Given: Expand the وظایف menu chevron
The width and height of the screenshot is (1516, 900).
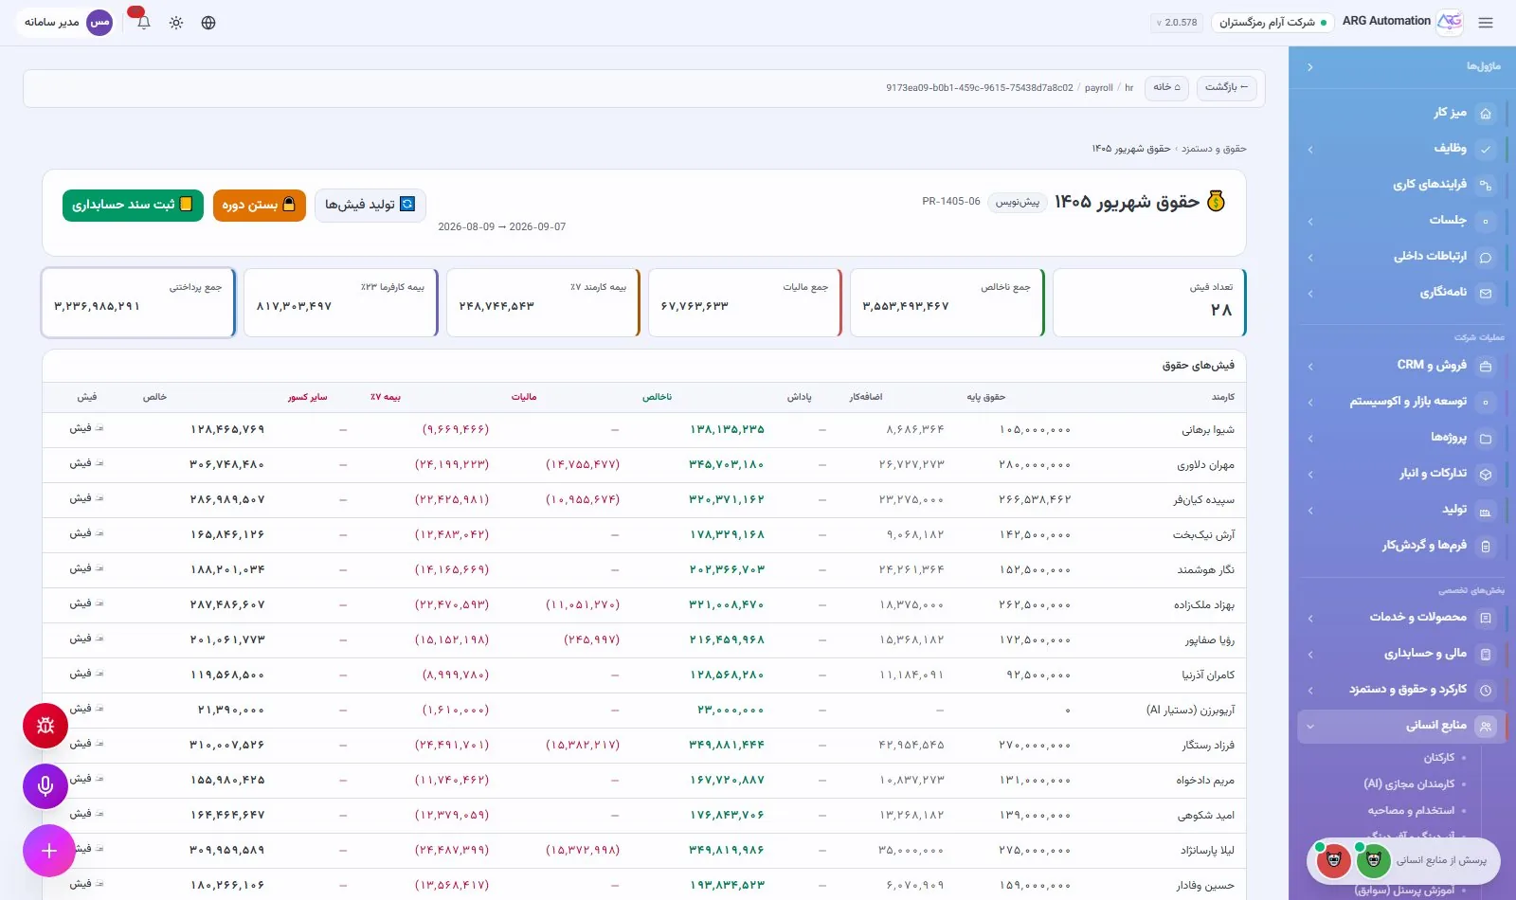Looking at the screenshot, I should point(1310,150).
